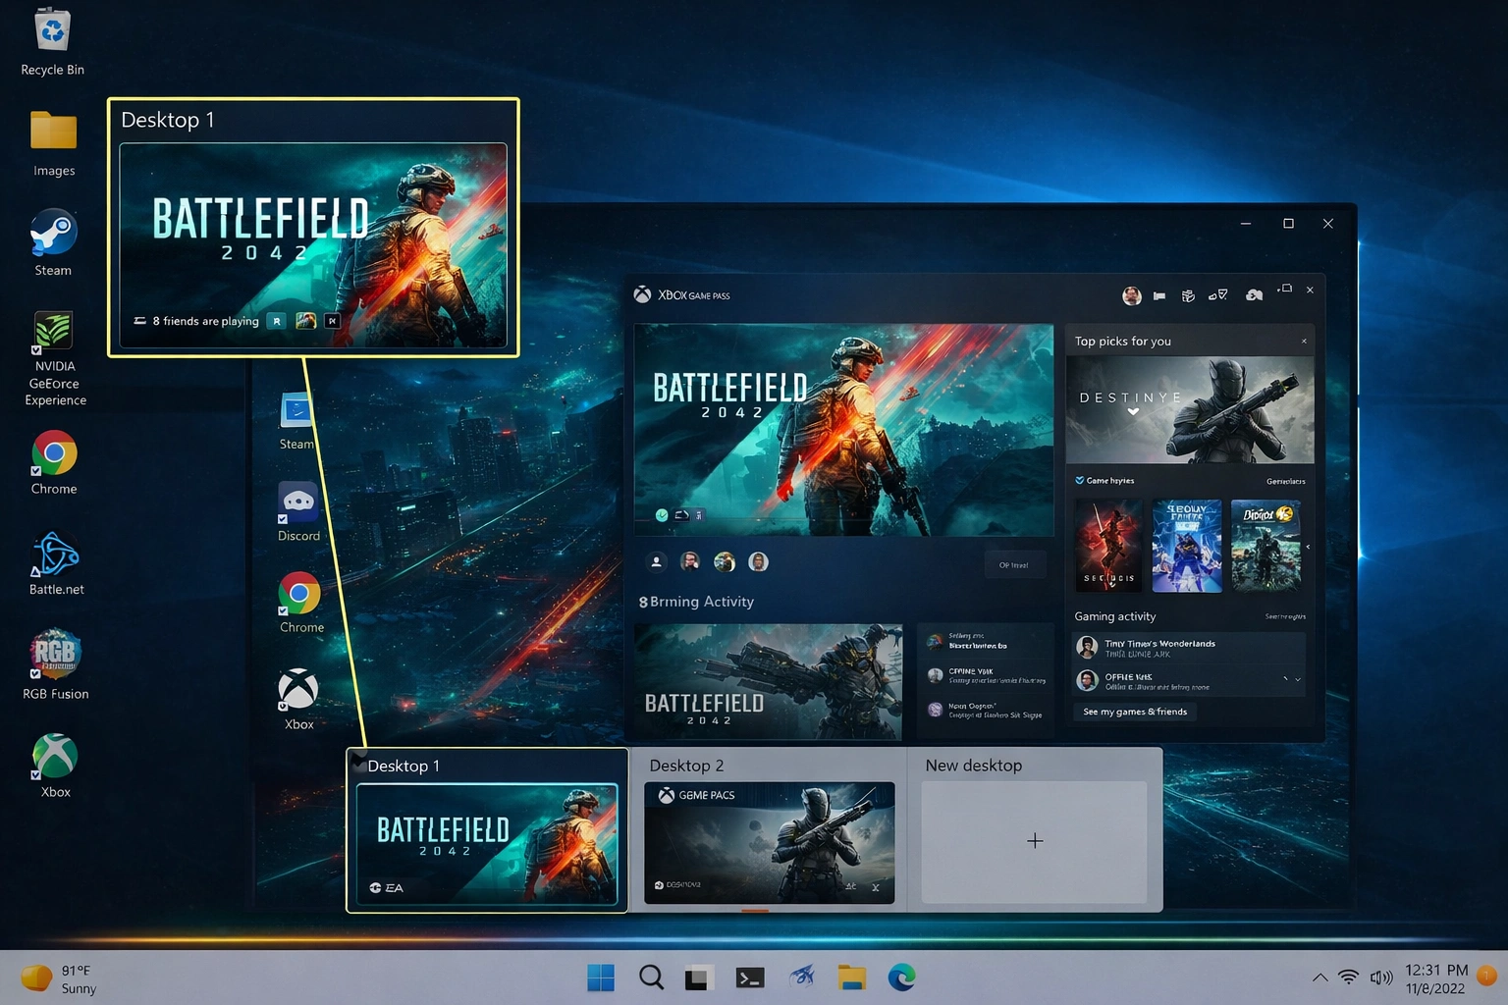
Task: Create a New desktop with the plus button
Action: coord(1035,840)
